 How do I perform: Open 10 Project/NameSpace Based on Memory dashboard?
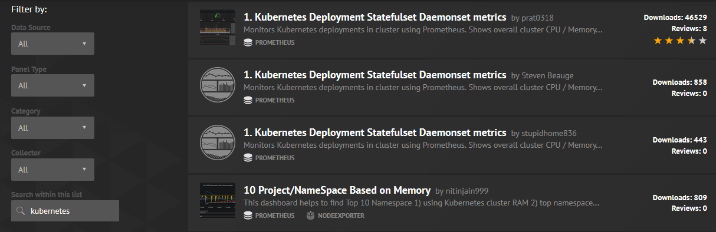tap(337, 190)
